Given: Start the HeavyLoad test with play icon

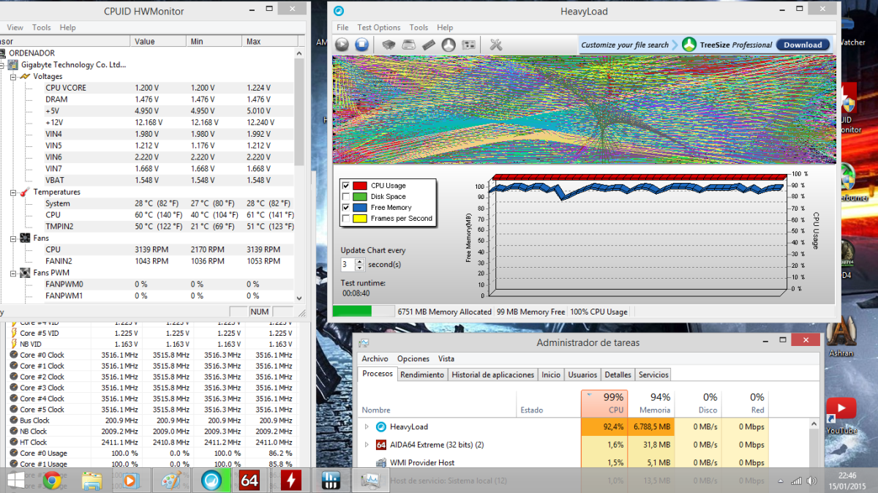Looking at the screenshot, I should pyautogui.click(x=342, y=45).
